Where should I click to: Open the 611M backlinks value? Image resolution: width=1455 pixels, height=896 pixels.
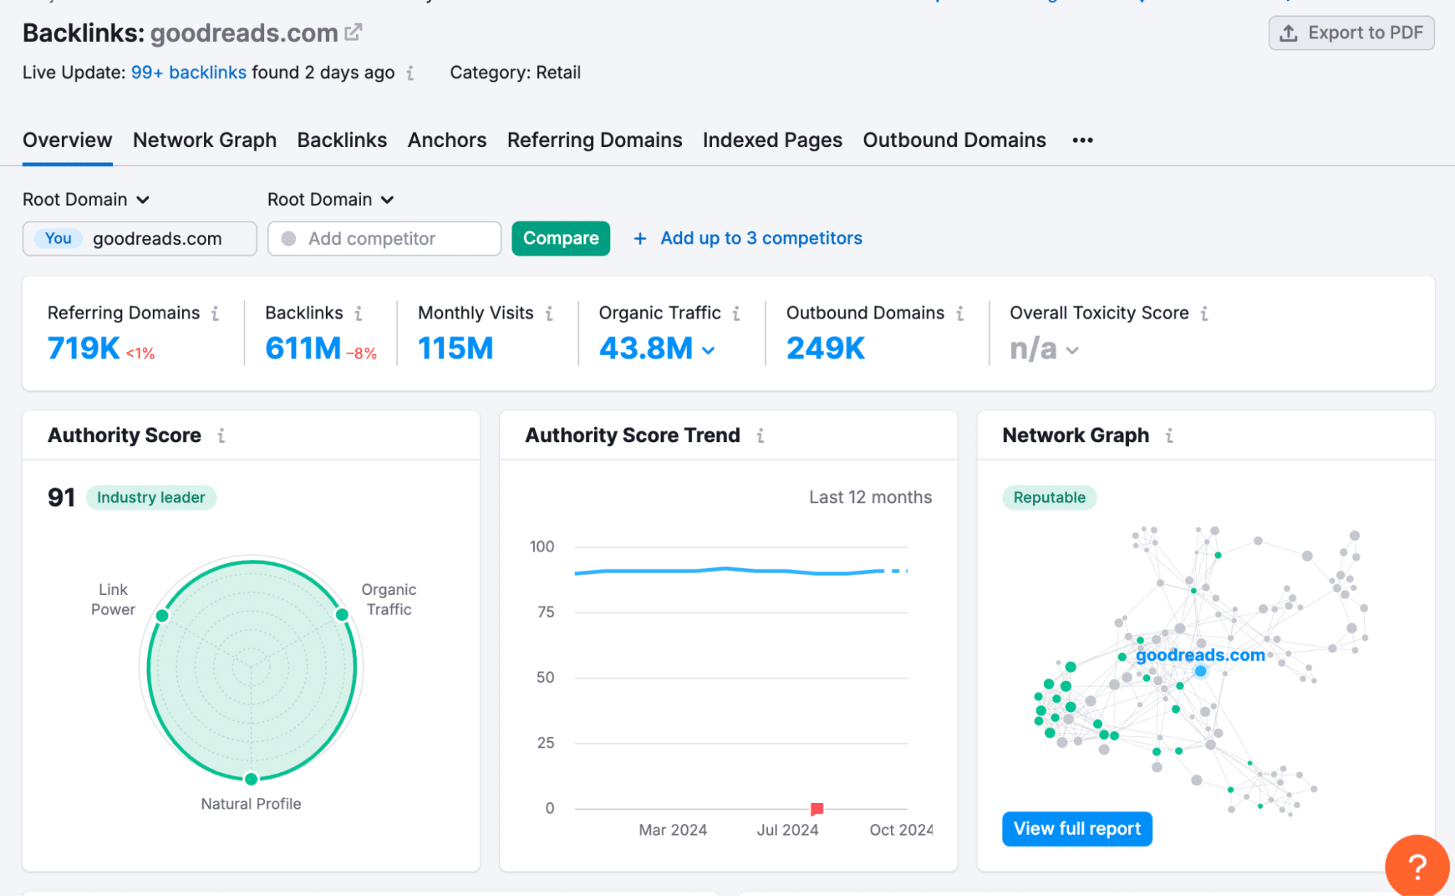tap(303, 348)
